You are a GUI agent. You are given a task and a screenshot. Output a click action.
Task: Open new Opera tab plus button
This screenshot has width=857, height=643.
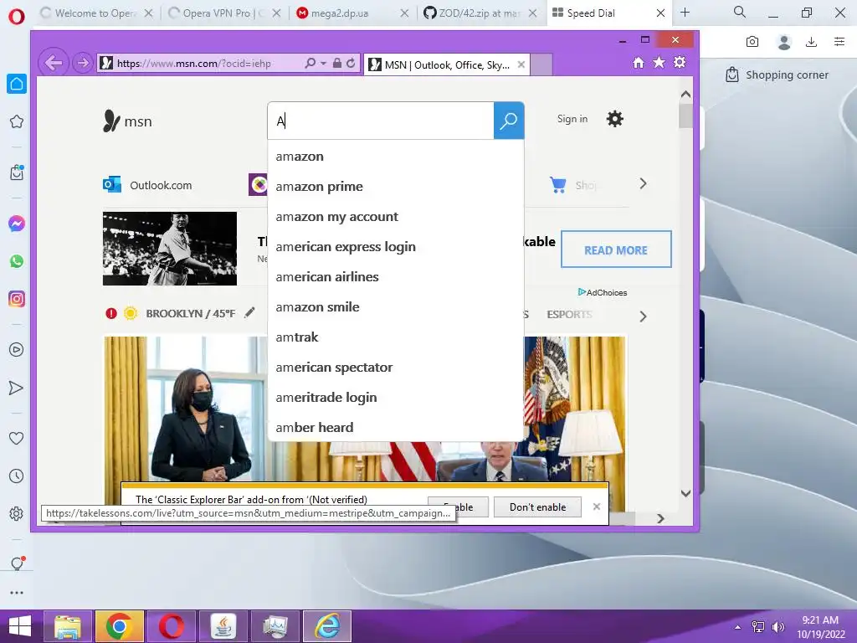(685, 13)
